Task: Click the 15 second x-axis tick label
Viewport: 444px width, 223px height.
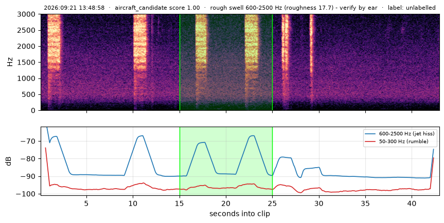Action: coord(180,203)
